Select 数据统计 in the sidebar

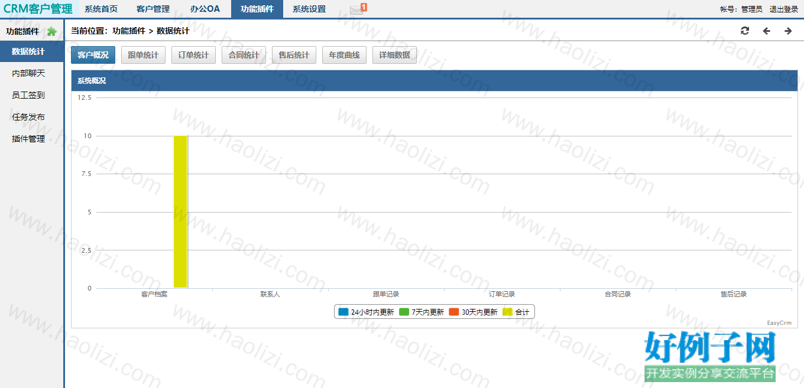tap(31, 51)
